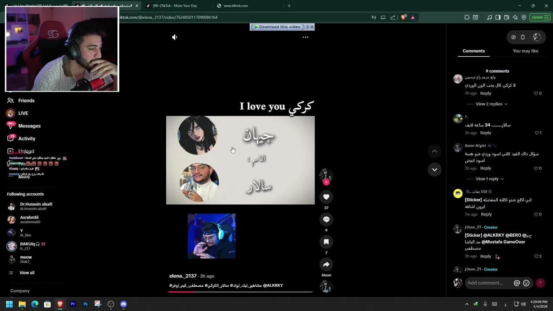This screenshot has height=311, width=553.
Task: Click the video progress bar
Action: point(240,292)
